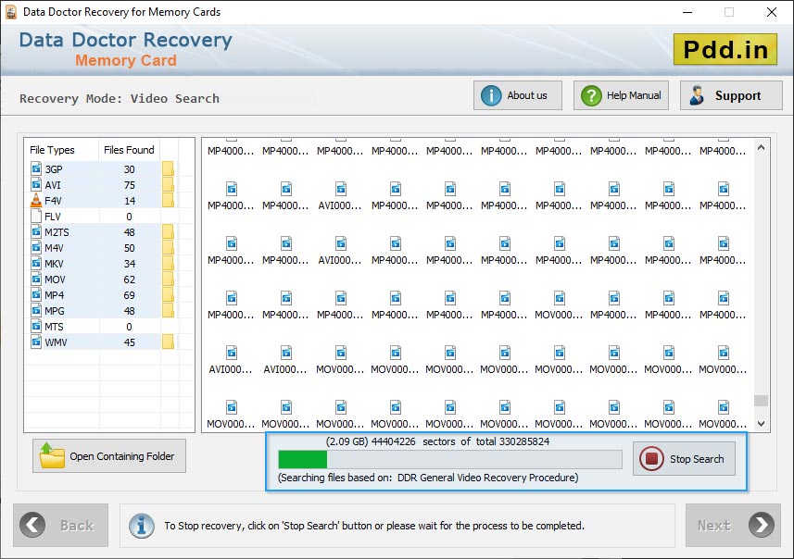Click the MPG files found count 48
Viewport: 794px width, 559px height.
(x=130, y=311)
